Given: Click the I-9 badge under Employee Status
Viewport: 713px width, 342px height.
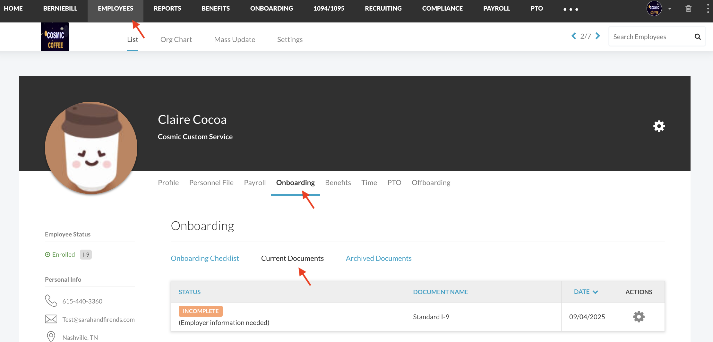Looking at the screenshot, I should [86, 254].
